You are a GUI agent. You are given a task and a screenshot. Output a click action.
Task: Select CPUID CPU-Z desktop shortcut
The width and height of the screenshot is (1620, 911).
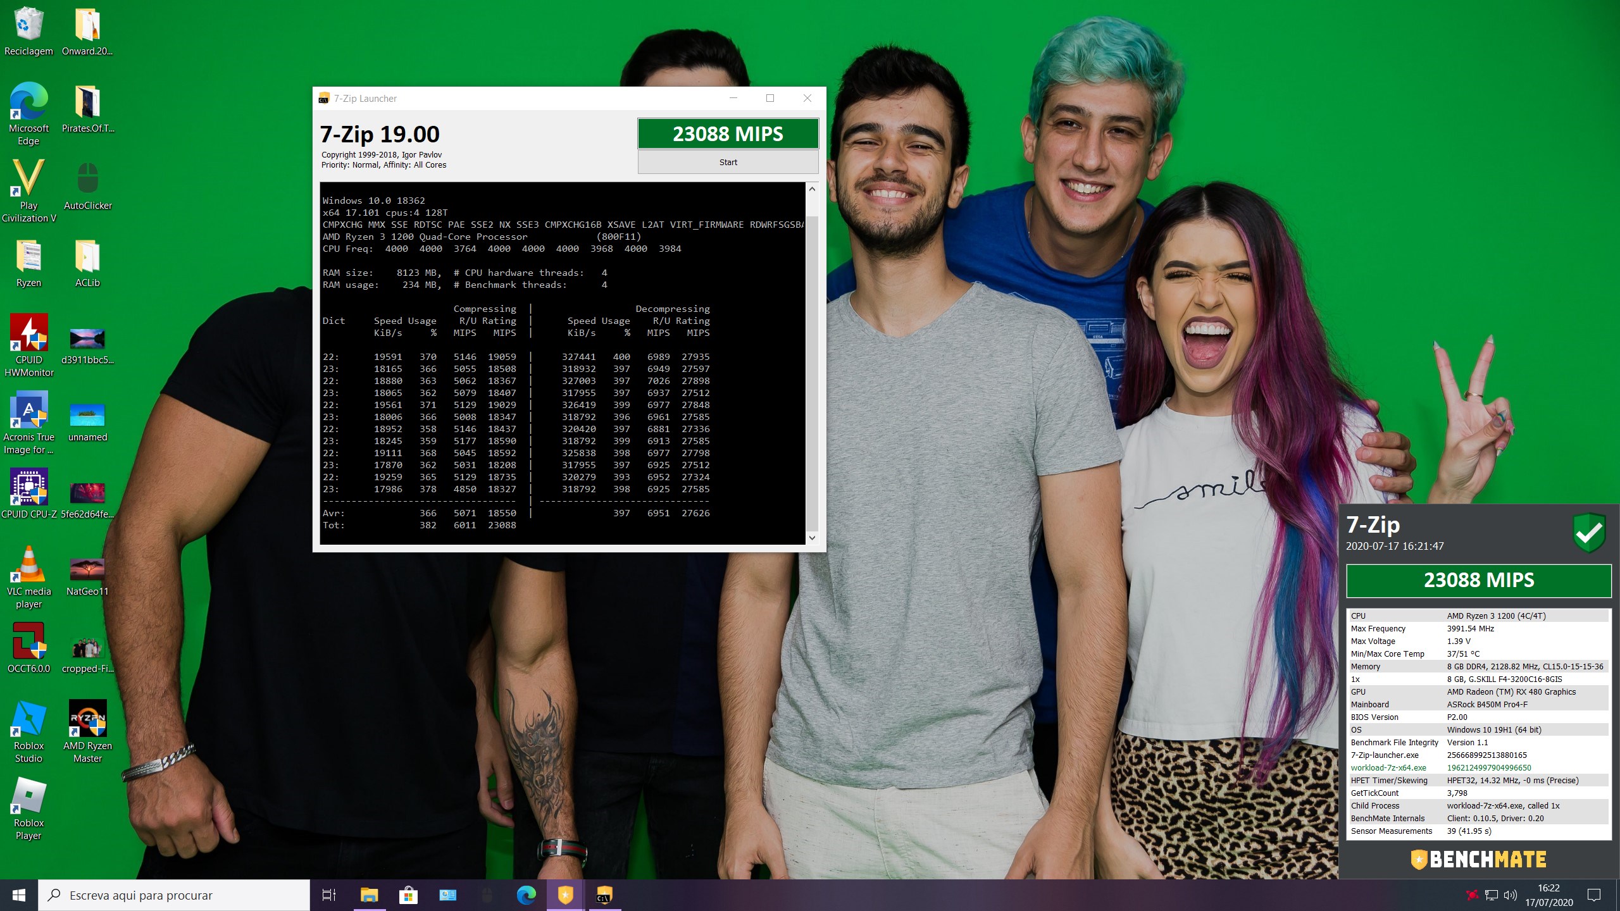point(28,494)
